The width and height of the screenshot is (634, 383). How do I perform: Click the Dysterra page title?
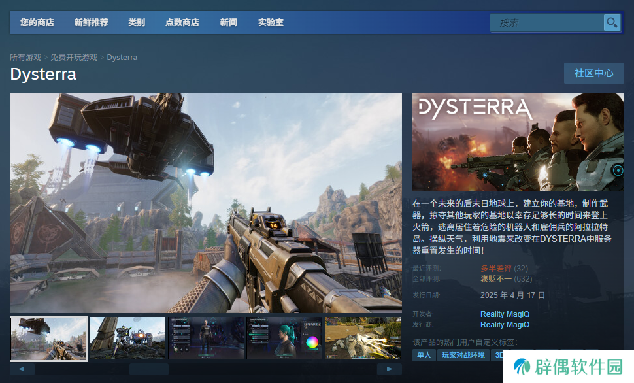pyautogui.click(x=43, y=75)
